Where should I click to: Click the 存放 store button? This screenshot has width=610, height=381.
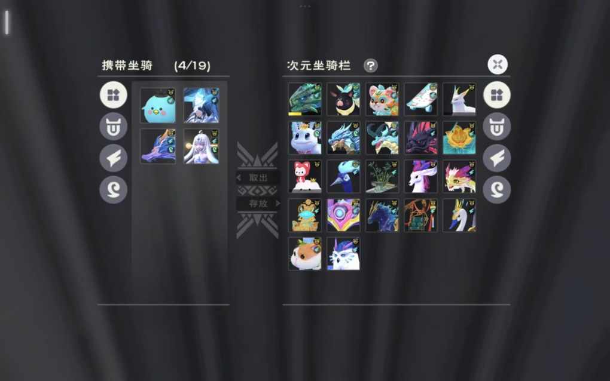tap(258, 203)
